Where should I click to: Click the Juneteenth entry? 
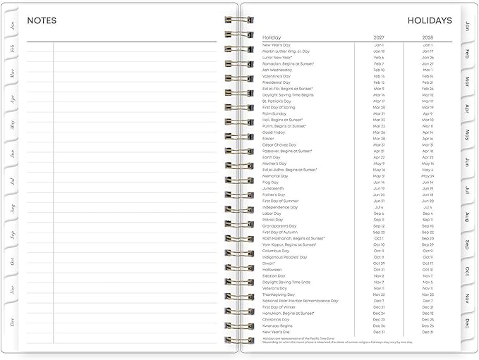[273, 189]
